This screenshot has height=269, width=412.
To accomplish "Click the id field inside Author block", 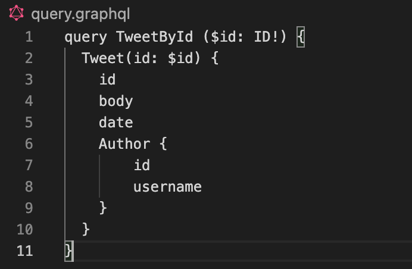I will click(x=142, y=165).
